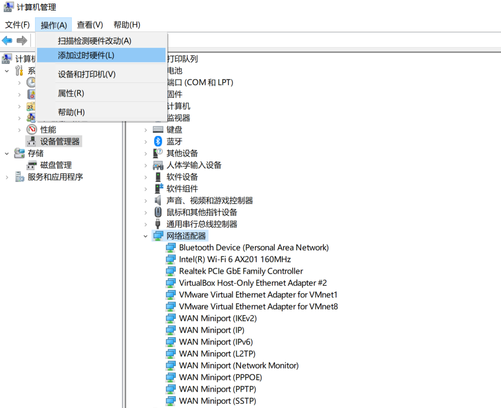Select 端口 (COM 和 LPT) category
The height and width of the screenshot is (408, 501).
201,82
